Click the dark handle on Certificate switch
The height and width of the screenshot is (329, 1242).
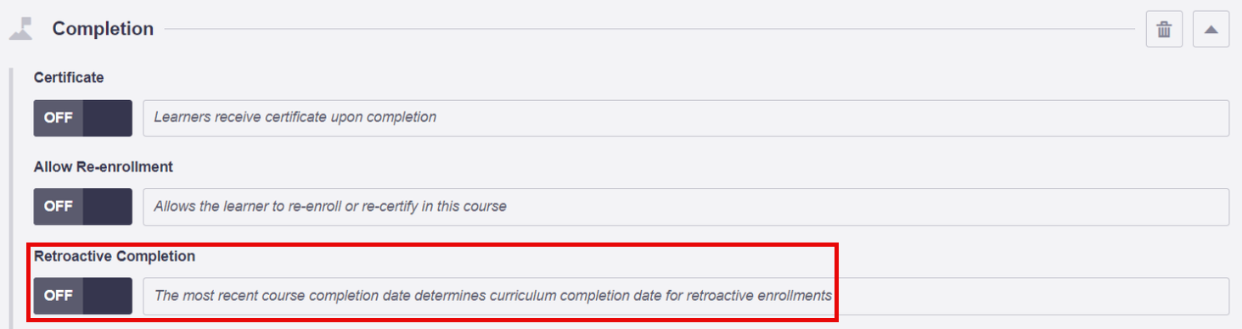pos(108,118)
